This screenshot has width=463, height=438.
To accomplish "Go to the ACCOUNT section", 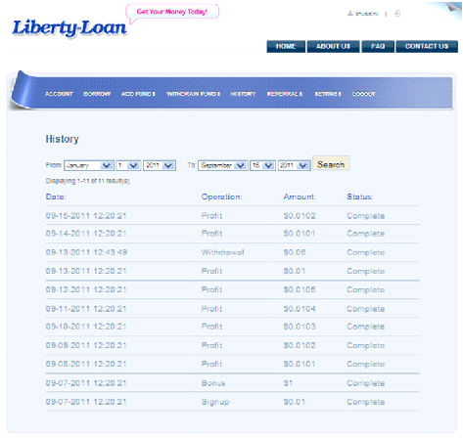I will click(59, 94).
